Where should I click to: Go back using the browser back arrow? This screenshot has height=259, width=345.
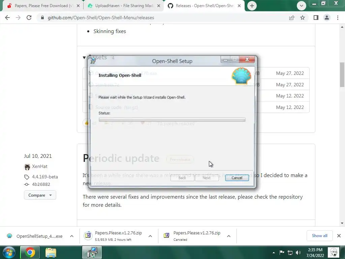pyautogui.click(x=7, y=18)
